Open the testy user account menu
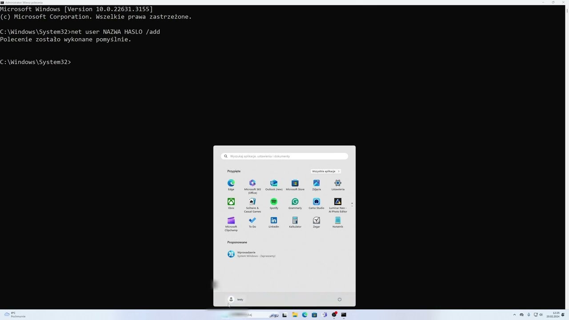The height and width of the screenshot is (320, 569). pos(236,300)
